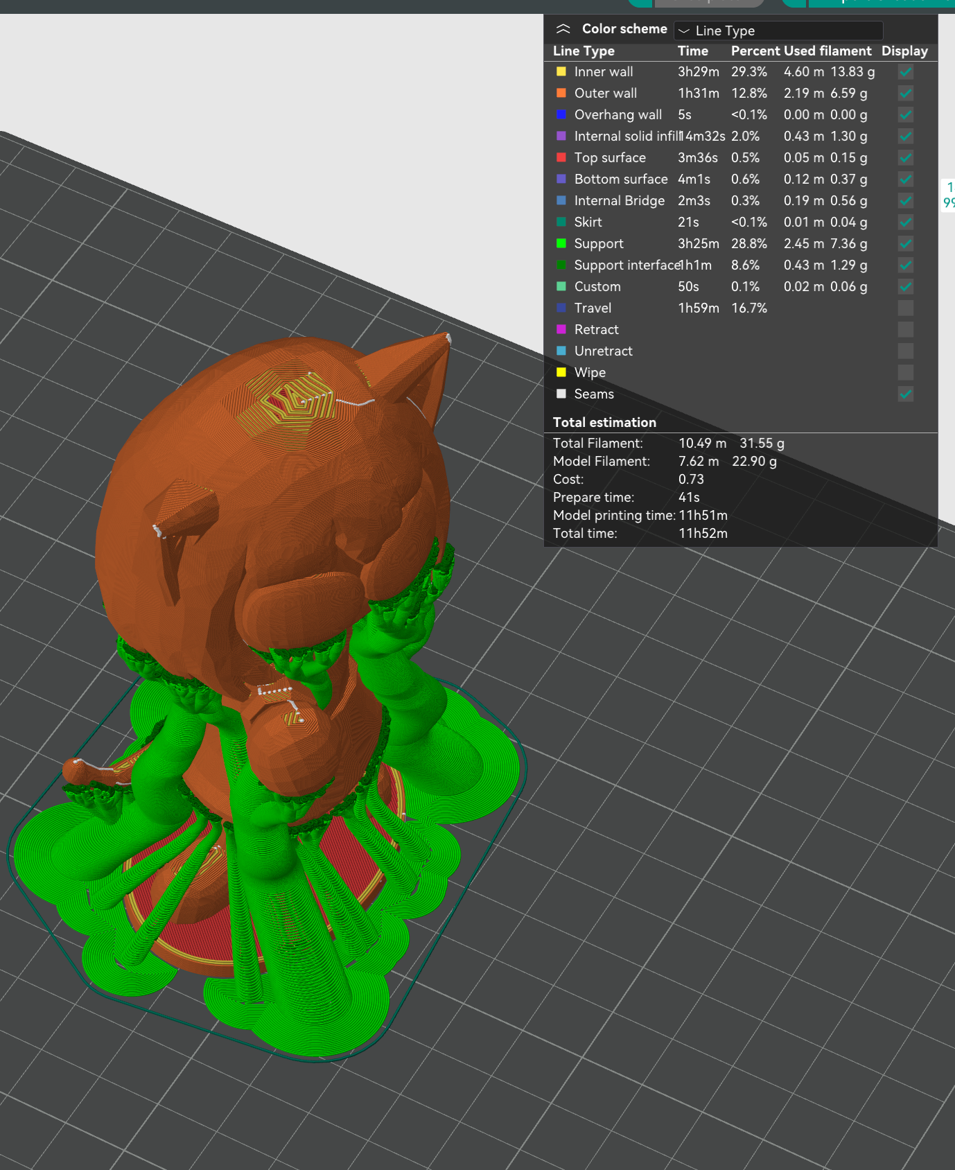Hide Seams via its checkbox
This screenshot has width=955, height=1170.
[905, 394]
